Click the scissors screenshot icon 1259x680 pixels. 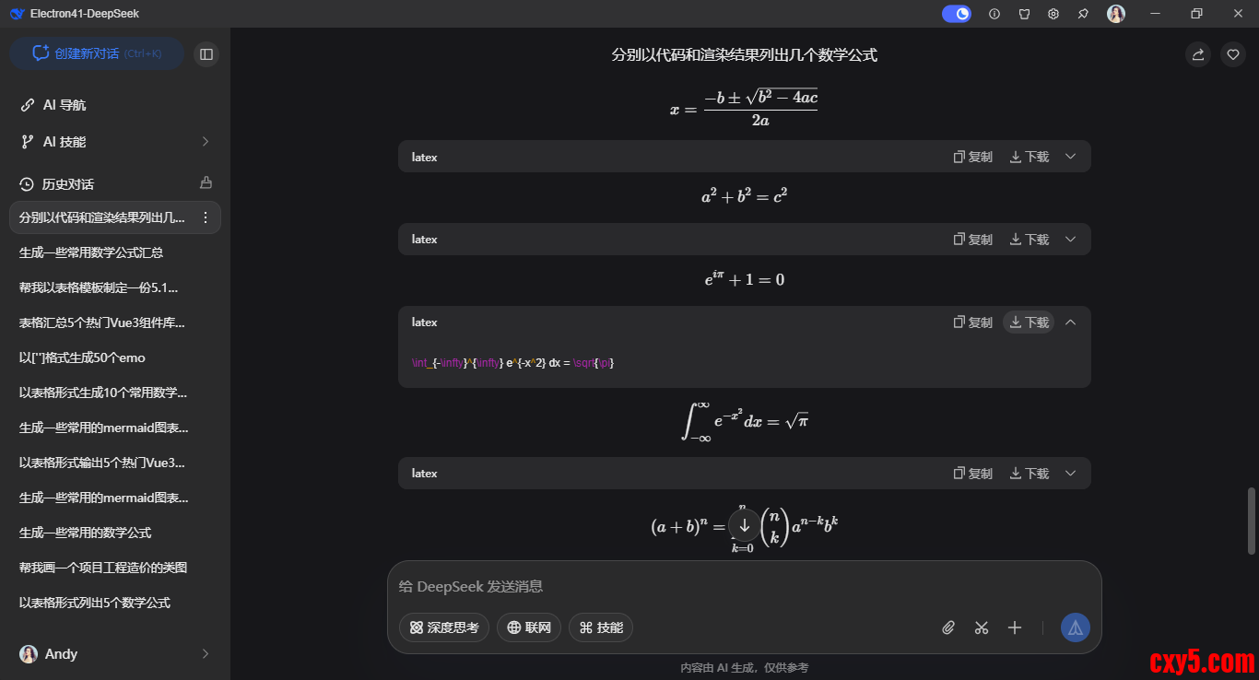(981, 627)
